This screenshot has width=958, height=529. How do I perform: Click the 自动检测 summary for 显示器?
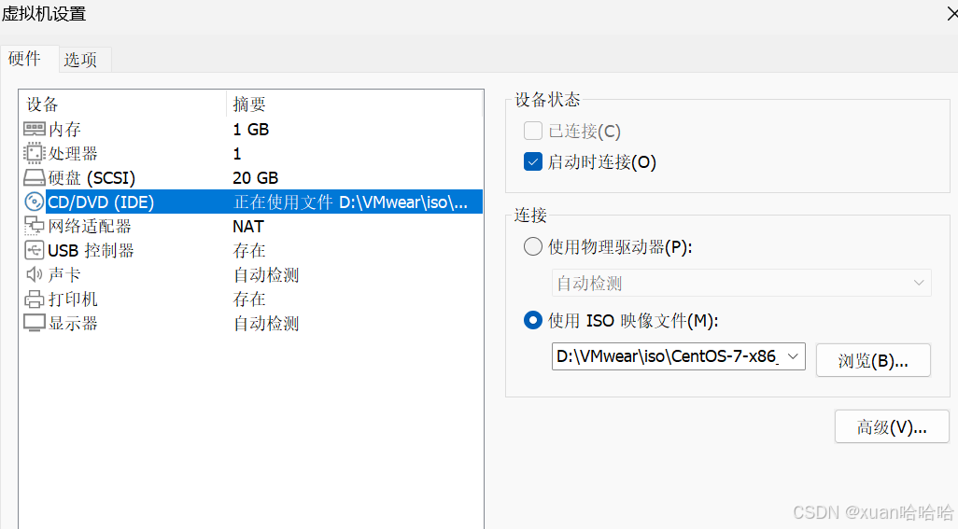[266, 324]
